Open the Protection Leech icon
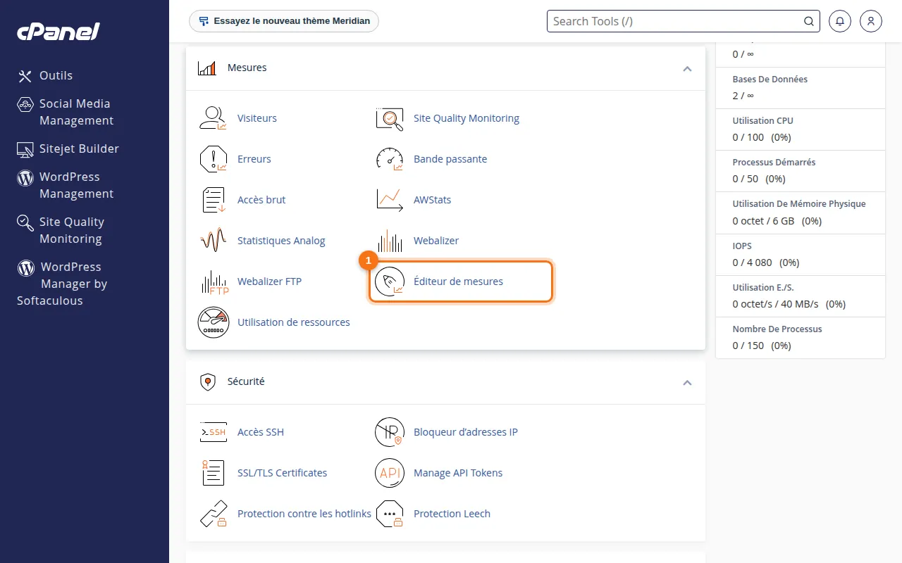902x563 pixels. click(x=390, y=514)
